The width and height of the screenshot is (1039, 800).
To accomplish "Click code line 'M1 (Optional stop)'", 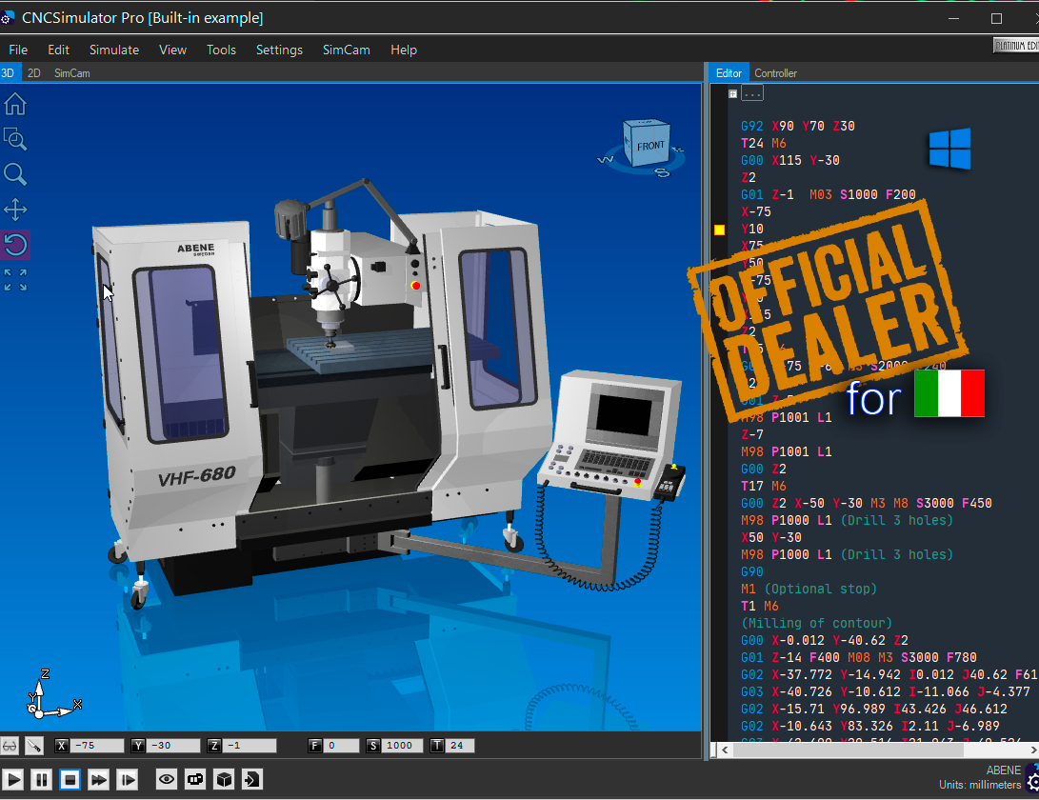I will 809,589.
